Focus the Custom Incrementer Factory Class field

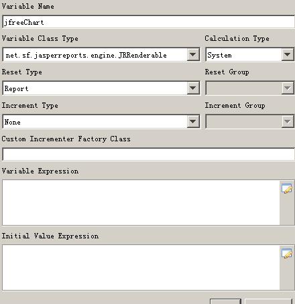[x=148, y=154]
